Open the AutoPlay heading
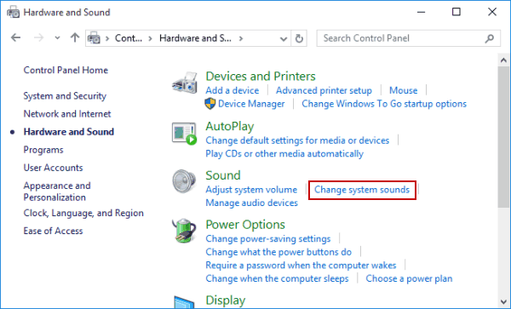This screenshot has width=511, height=309. (x=230, y=126)
